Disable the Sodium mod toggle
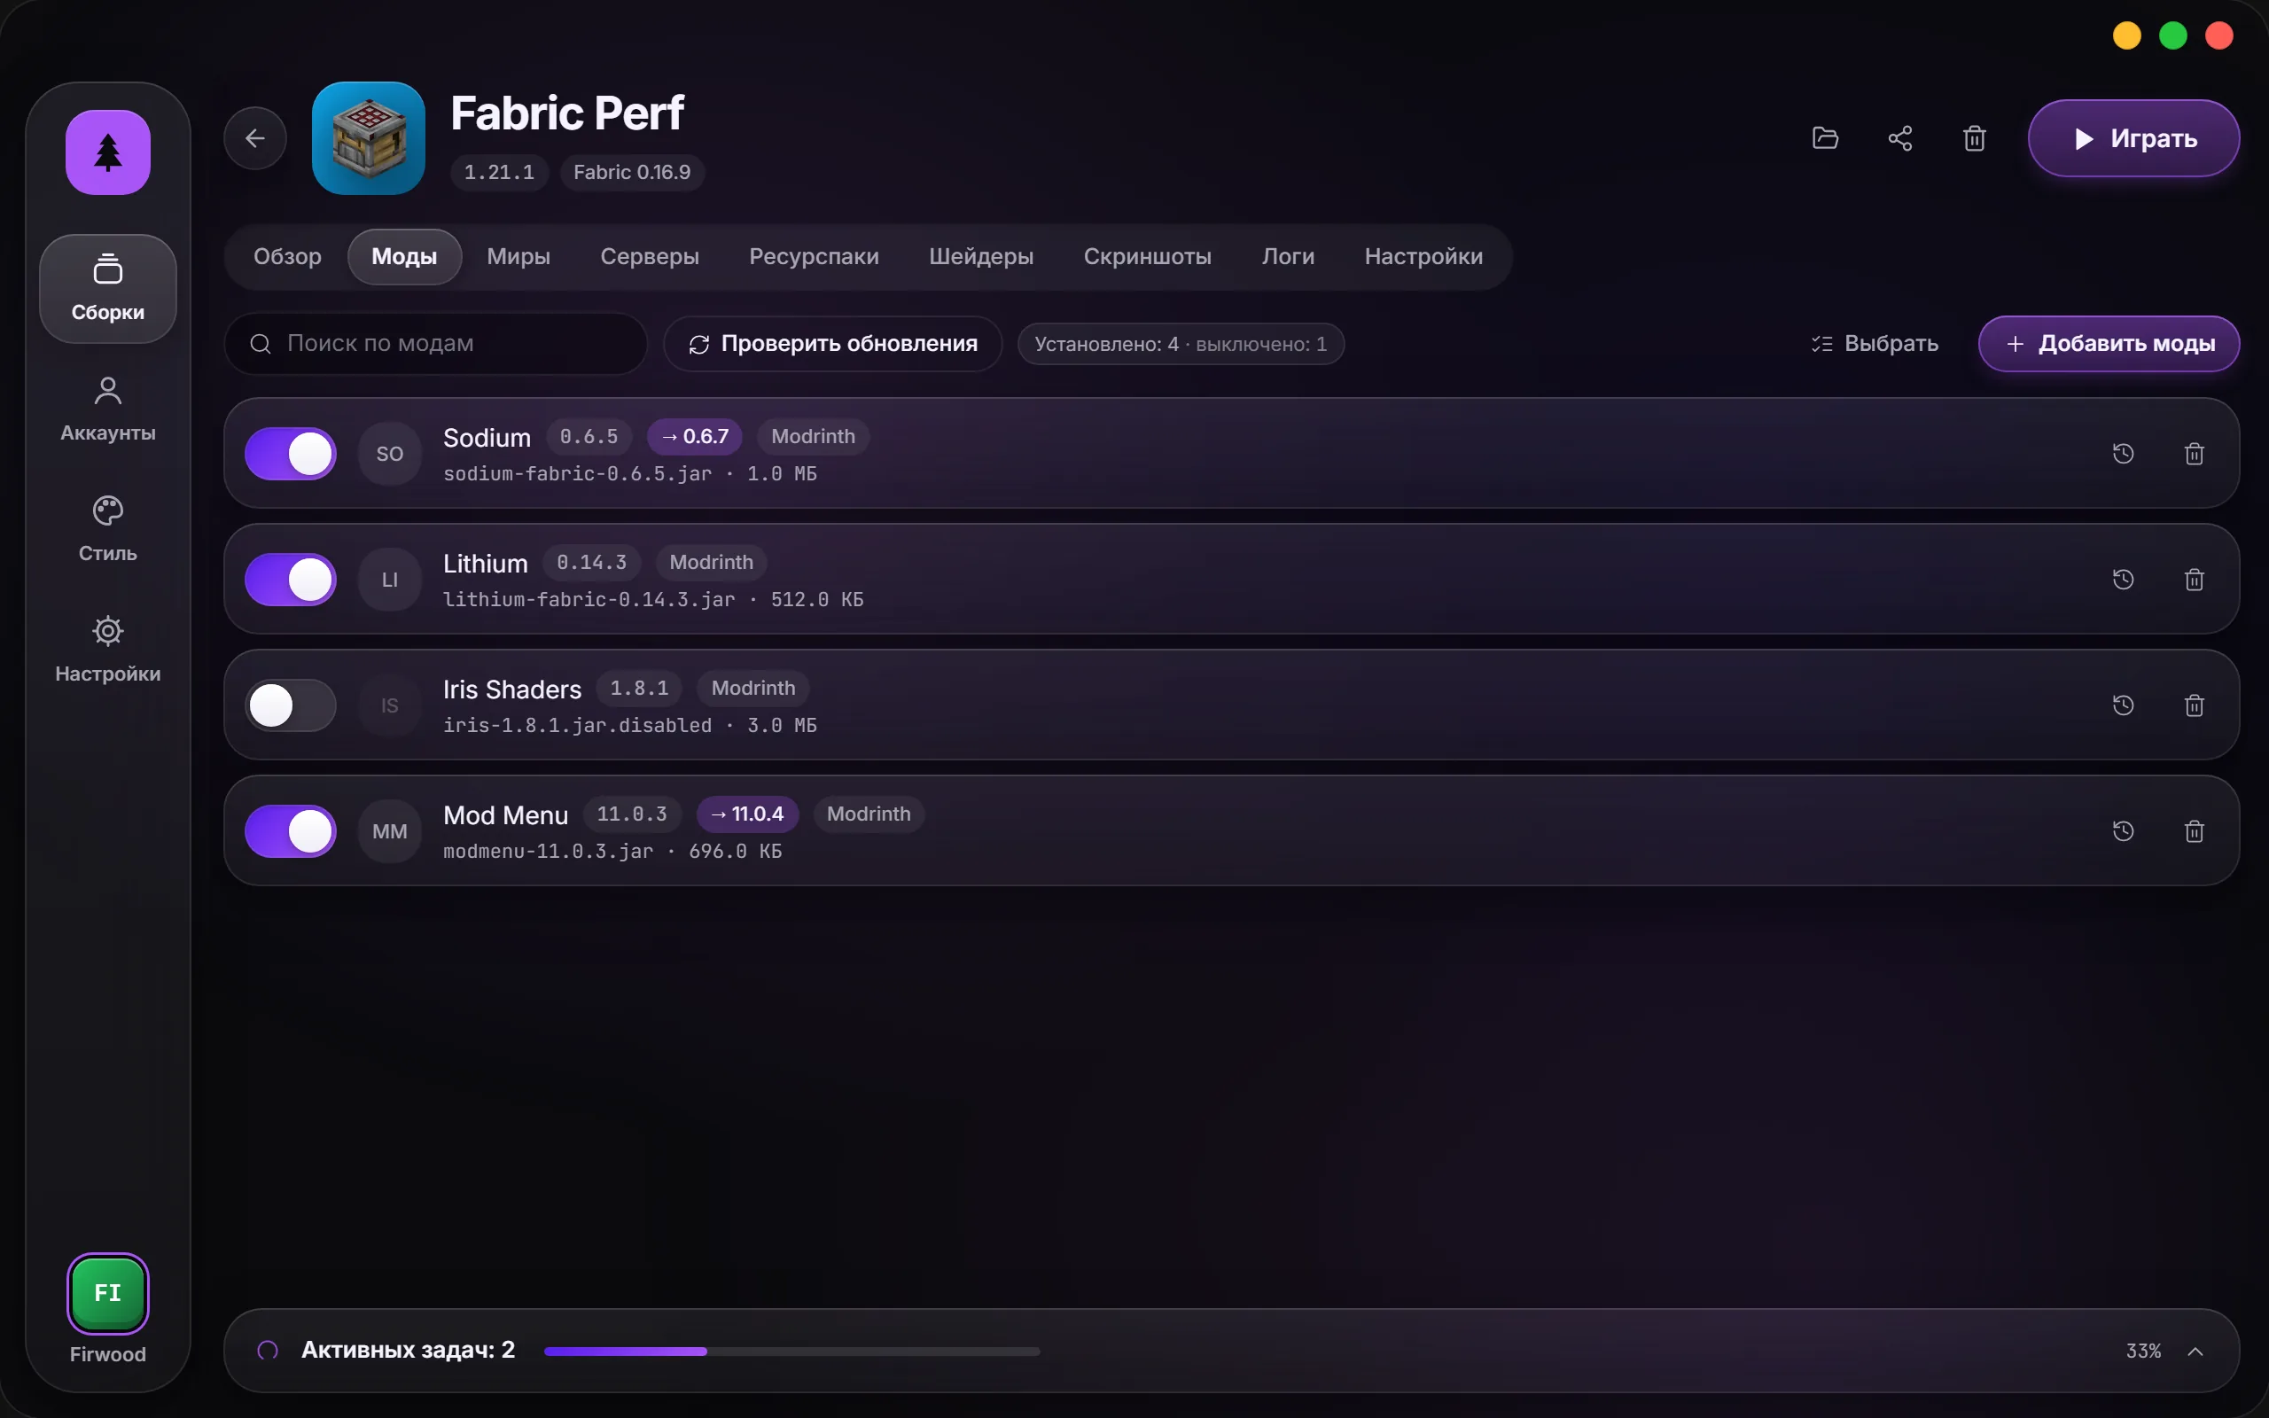 [x=291, y=454]
